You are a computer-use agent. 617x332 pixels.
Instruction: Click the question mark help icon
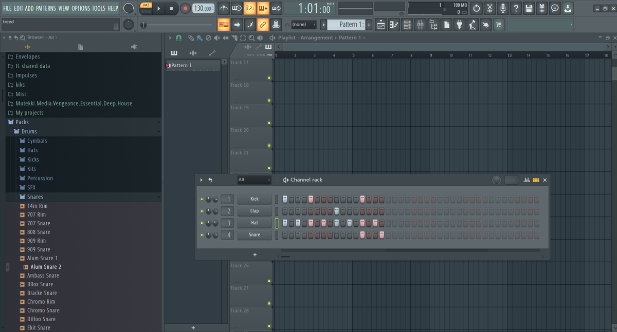coord(516,8)
